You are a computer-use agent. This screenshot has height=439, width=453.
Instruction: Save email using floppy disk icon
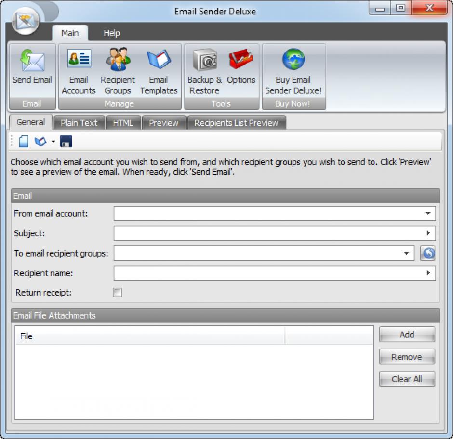point(66,142)
